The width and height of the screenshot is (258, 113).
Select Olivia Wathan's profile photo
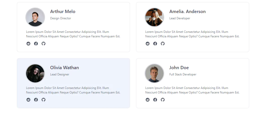coord(35,73)
